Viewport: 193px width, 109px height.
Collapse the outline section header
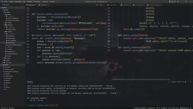[12, 65]
